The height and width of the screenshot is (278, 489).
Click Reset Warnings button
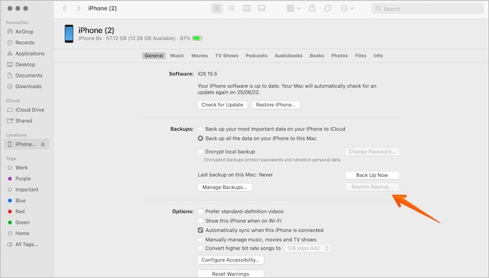(230, 274)
